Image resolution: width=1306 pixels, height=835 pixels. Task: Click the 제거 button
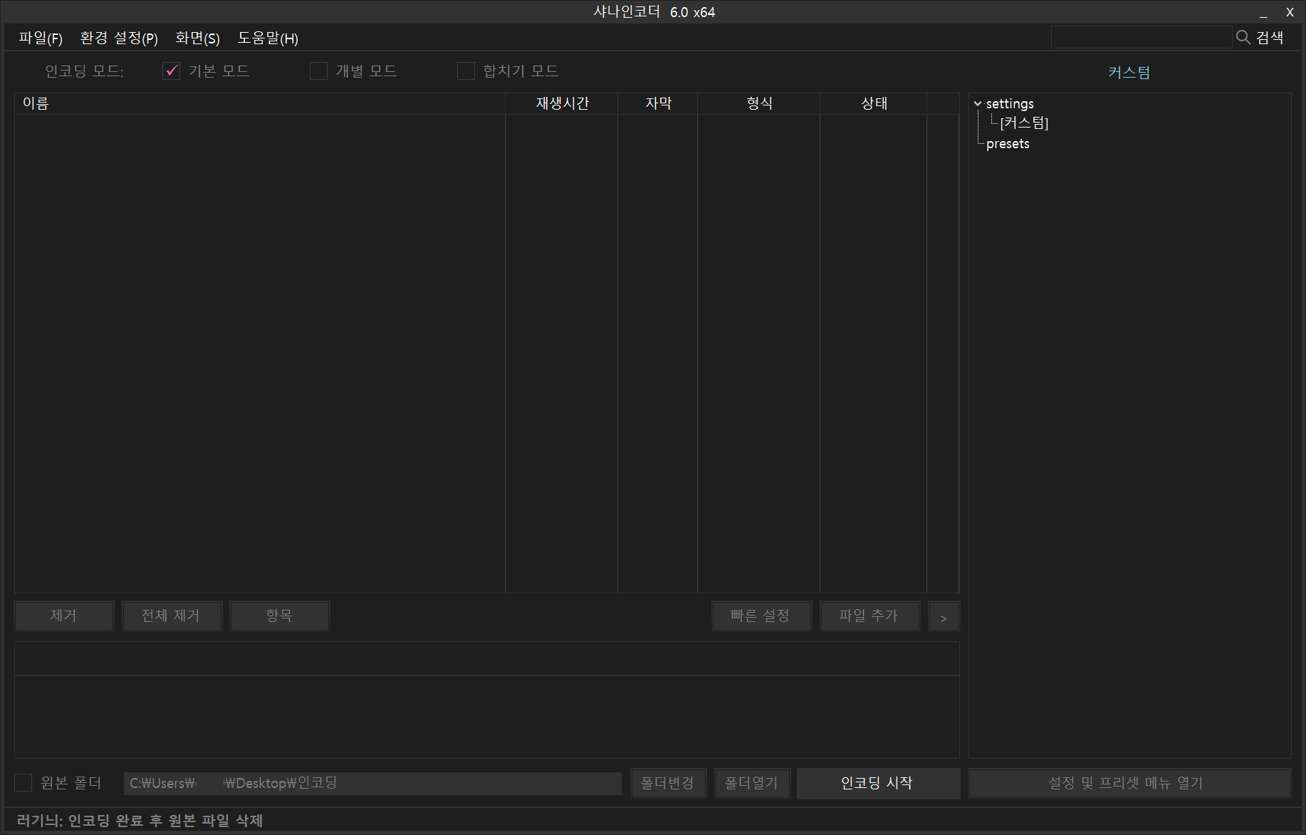[x=64, y=616]
